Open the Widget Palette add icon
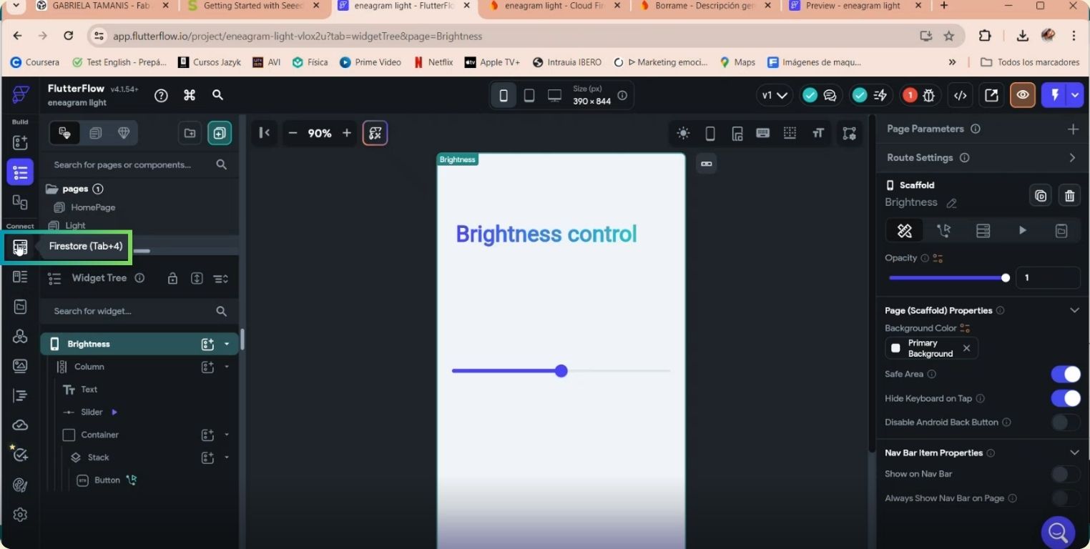This screenshot has height=549, width=1090. (20, 142)
